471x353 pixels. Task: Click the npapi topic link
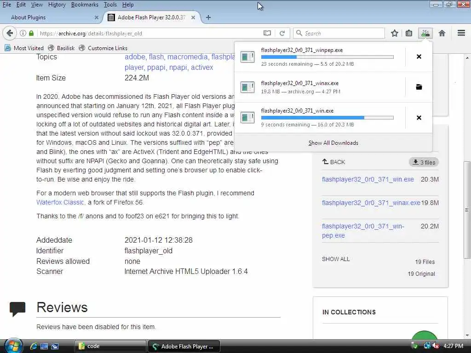pyautogui.click(x=178, y=68)
